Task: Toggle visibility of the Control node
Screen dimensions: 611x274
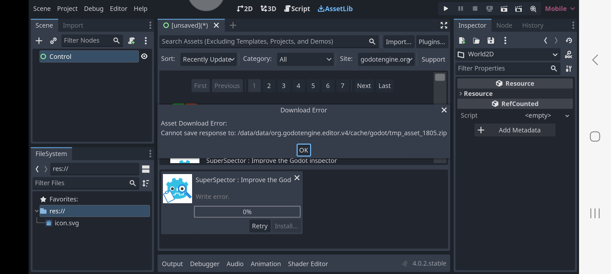Action: [144, 56]
